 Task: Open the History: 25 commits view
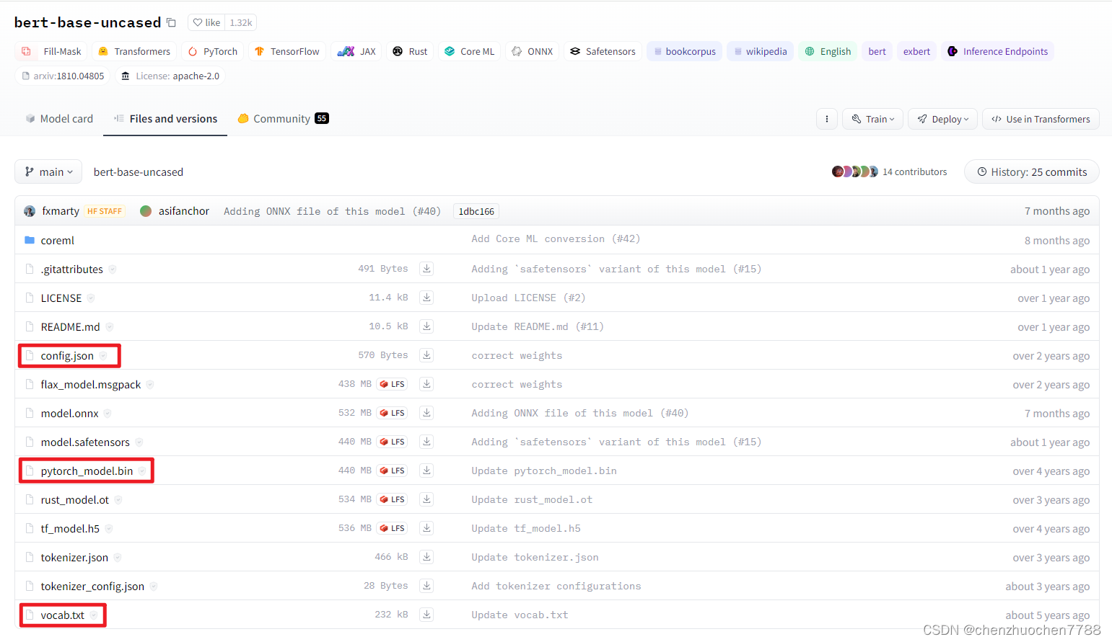tap(1031, 171)
